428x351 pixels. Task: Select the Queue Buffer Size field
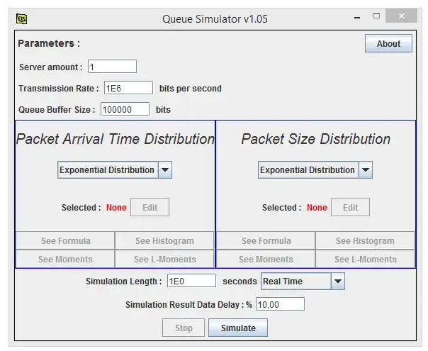125,109
